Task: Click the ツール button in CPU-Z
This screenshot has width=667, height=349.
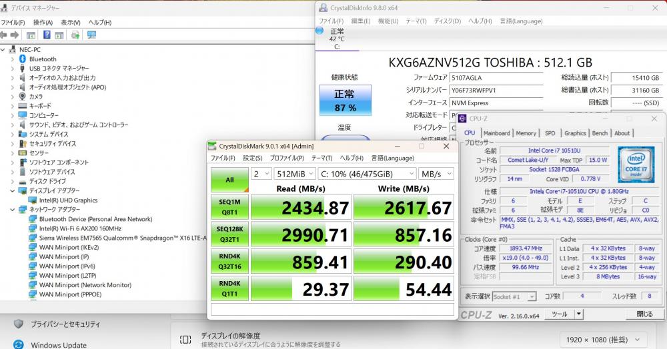Action: click(560, 314)
